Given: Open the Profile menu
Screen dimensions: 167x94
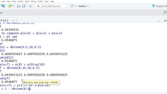Looking at the screenshot, I should (40, 1).
